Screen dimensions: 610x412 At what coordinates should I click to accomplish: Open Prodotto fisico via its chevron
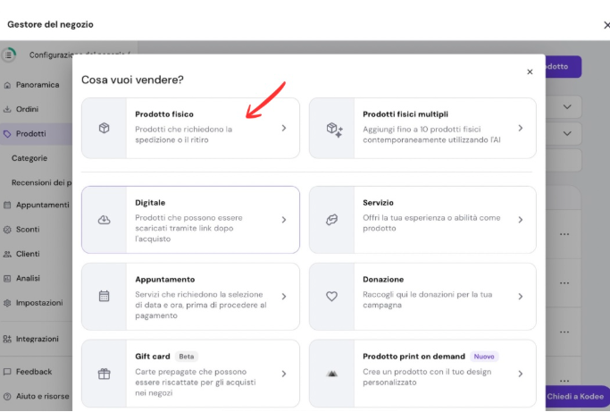click(x=284, y=128)
